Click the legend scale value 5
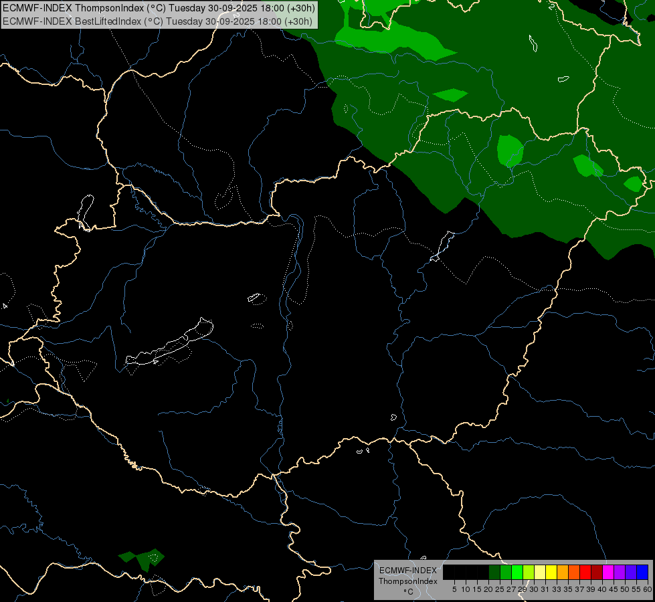 (x=454, y=589)
